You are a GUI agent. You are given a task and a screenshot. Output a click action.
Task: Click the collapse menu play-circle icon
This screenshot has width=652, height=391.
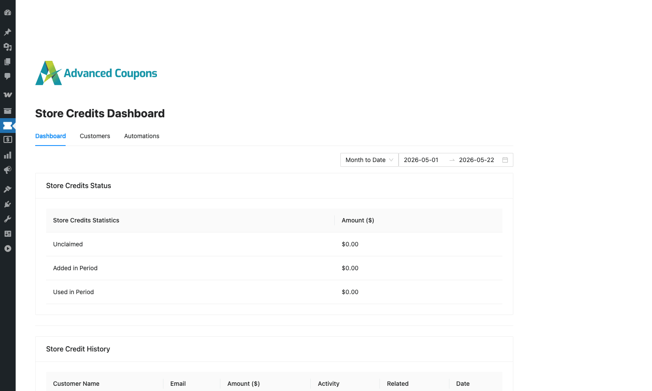[x=7, y=249]
